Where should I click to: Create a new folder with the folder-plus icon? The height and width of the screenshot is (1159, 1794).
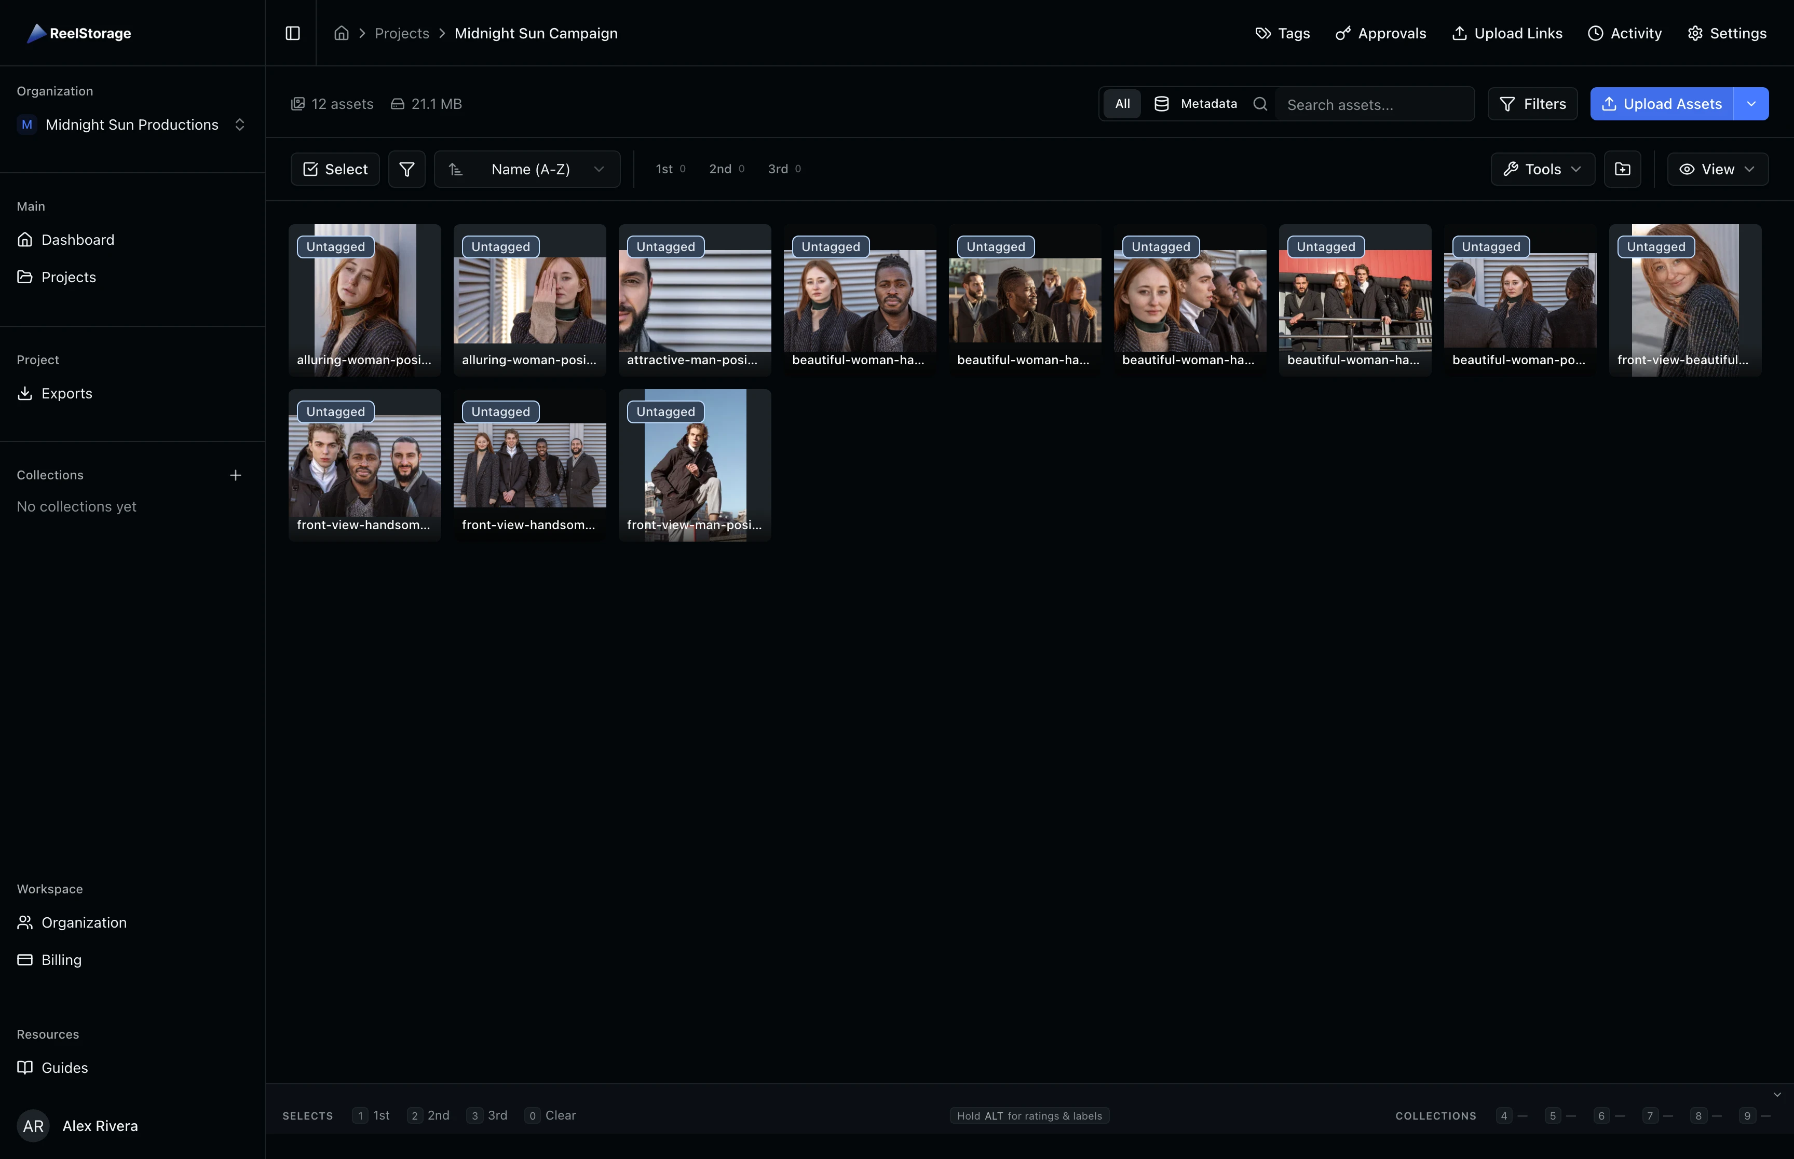(1622, 169)
